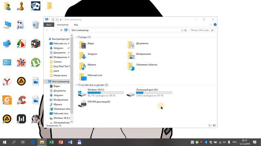Launch the chess pawn desktop shortcut
This screenshot has width=261, height=146.
tap(21, 6)
